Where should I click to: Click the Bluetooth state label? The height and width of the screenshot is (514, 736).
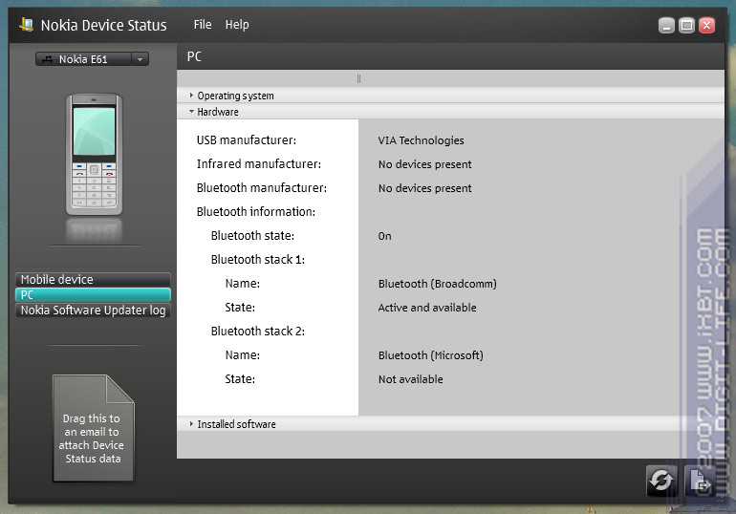point(252,236)
